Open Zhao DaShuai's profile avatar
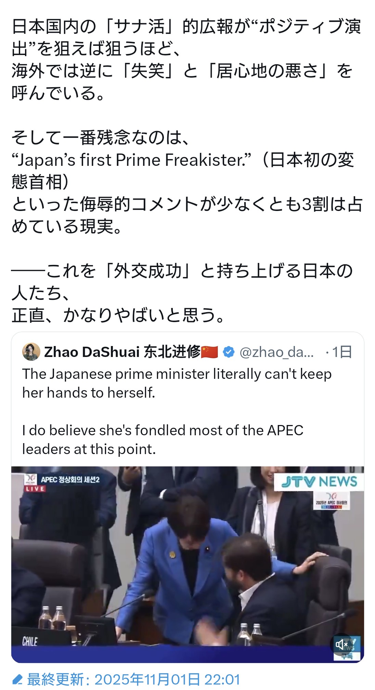The width and height of the screenshot is (375, 690). (31, 352)
